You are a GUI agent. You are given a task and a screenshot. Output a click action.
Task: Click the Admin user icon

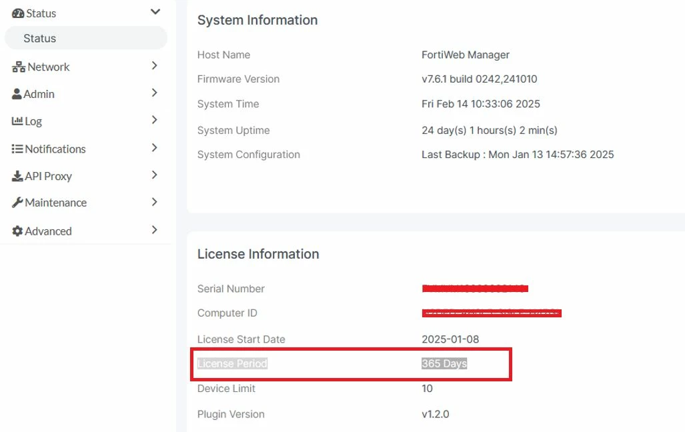click(x=17, y=94)
